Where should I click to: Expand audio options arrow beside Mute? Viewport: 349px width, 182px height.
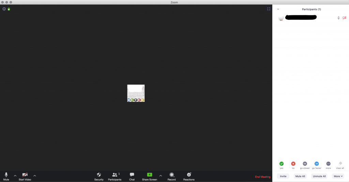click(15, 176)
